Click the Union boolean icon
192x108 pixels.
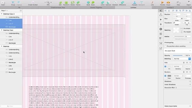tap(103, 2)
